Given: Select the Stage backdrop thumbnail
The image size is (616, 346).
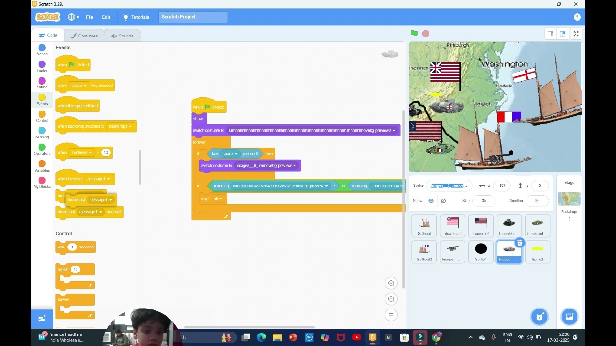Looking at the screenshot, I should pos(569,198).
